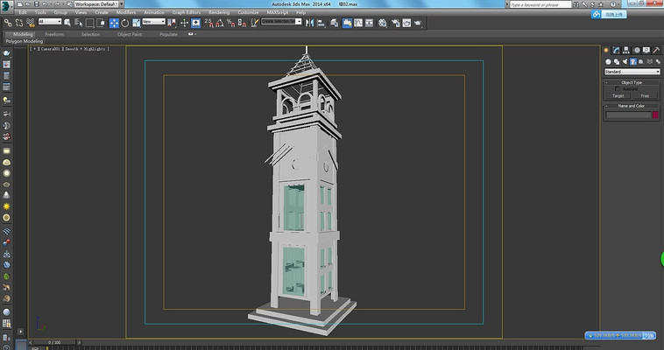Switch to the Freeform ribbon tab
The width and height of the screenshot is (664, 350).
click(x=54, y=34)
